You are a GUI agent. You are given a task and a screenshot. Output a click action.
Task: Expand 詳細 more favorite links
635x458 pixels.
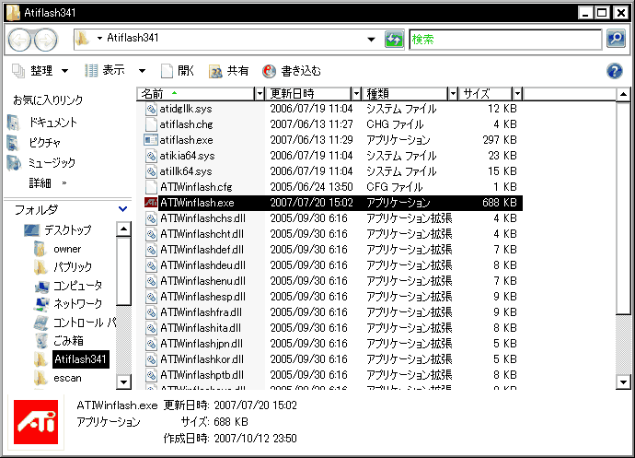click(x=47, y=183)
